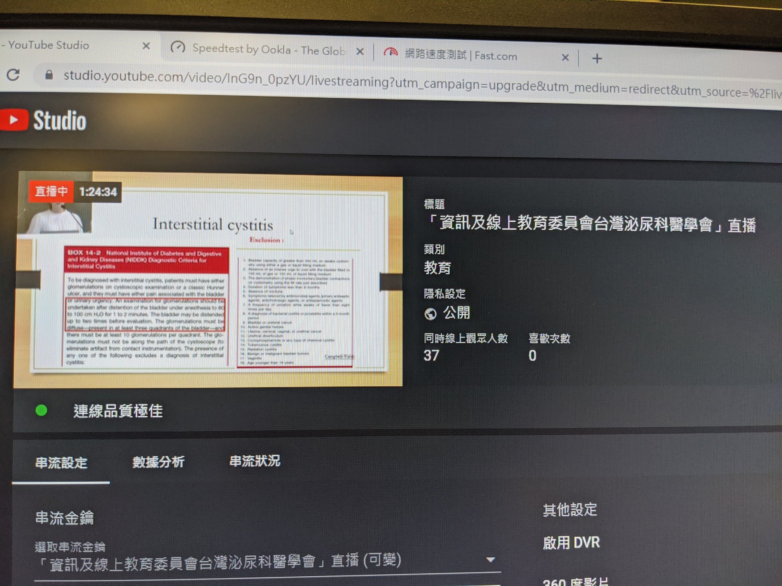Screen dimensions: 782x586
Task: Click the 同時線上觀眾人數 label
Action: point(465,338)
